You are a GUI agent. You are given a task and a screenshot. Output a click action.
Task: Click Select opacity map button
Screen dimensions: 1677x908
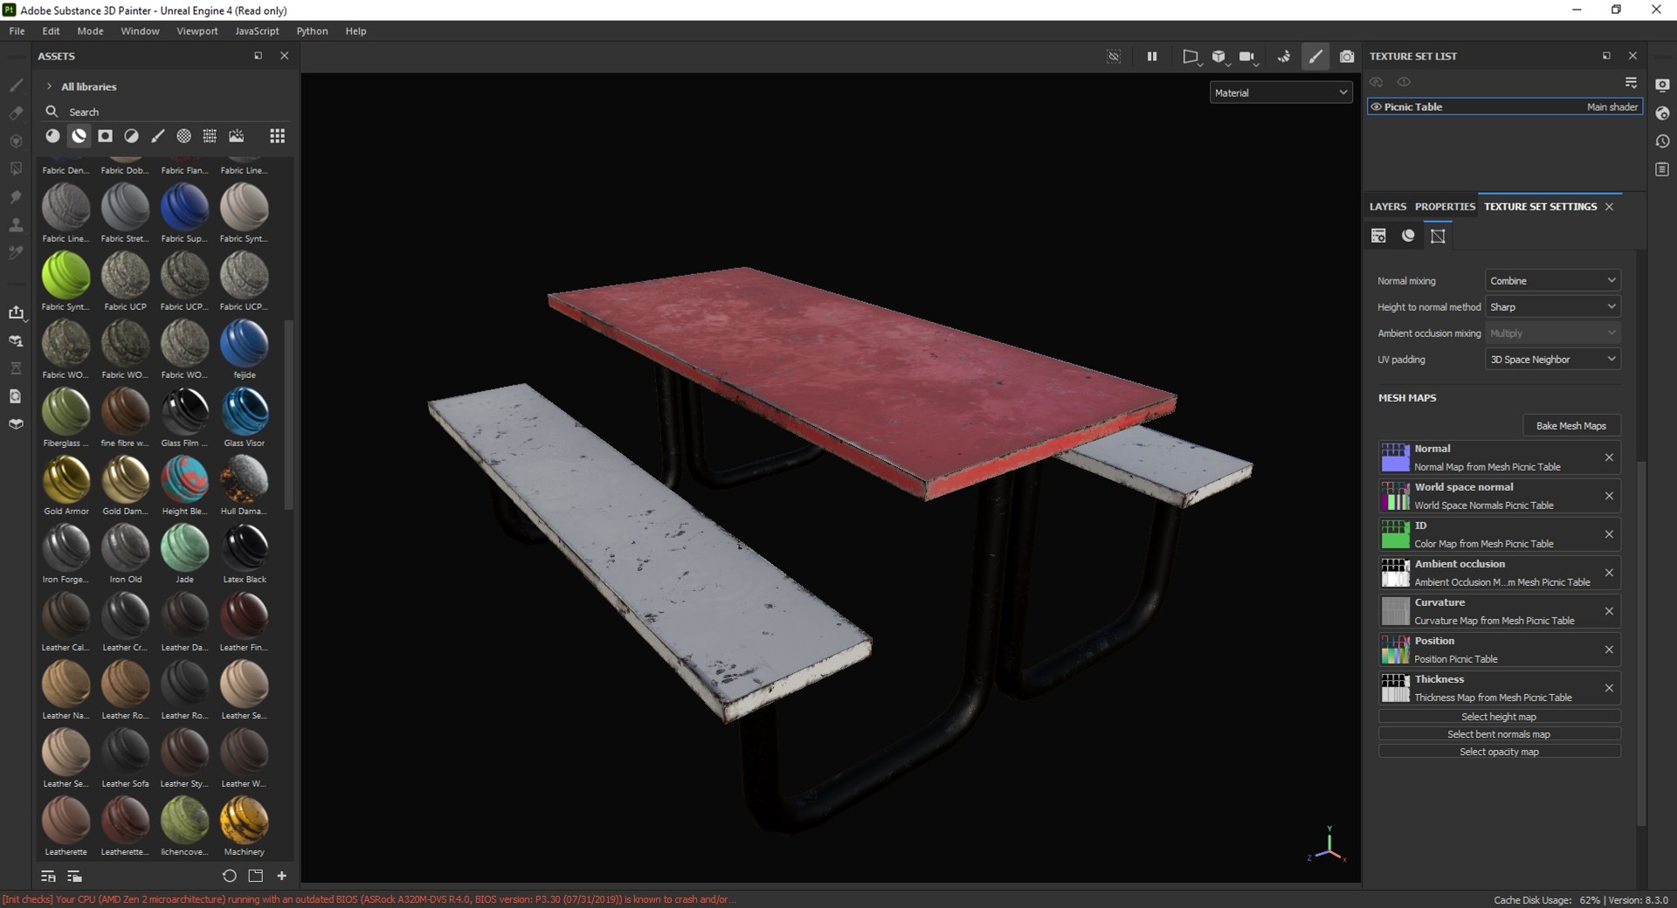[1499, 752]
